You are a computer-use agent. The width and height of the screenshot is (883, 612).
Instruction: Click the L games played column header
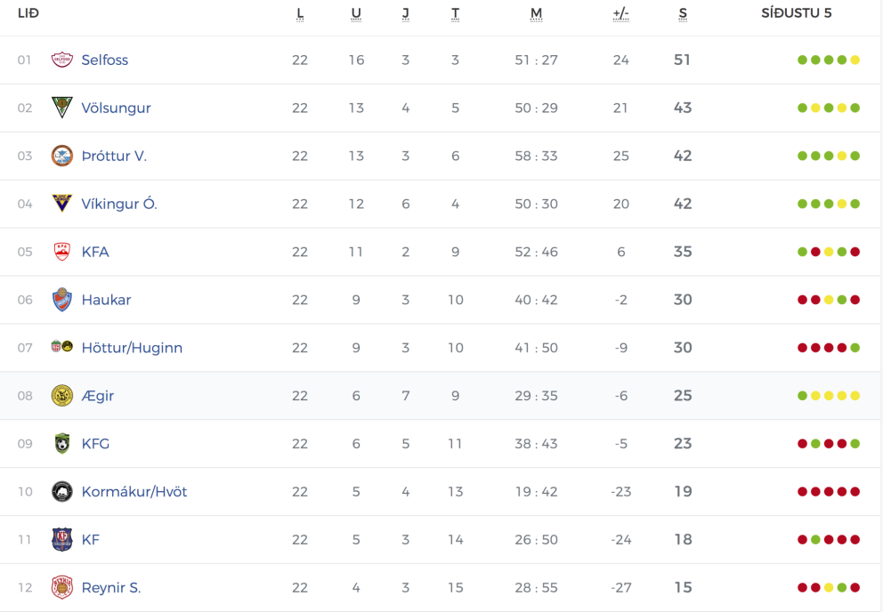click(x=300, y=13)
